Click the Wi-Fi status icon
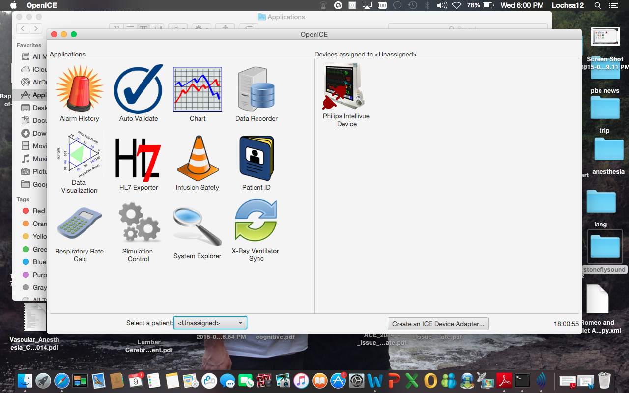The height and width of the screenshot is (393, 629). 457,5
